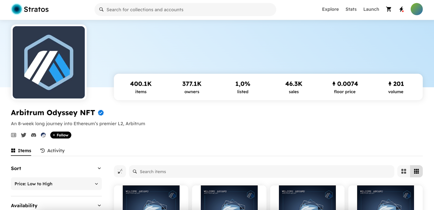Viewport: 434px width, 210px height.
Task: Collapse the Sort section
Action: [99, 168]
